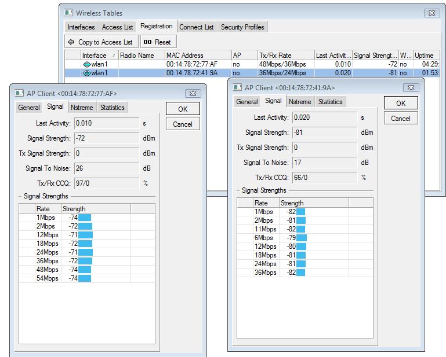The width and height of the screenshot is (446, 357).
Task: Click Signal Strength field showing -72
Action: [x=107, y=138]
